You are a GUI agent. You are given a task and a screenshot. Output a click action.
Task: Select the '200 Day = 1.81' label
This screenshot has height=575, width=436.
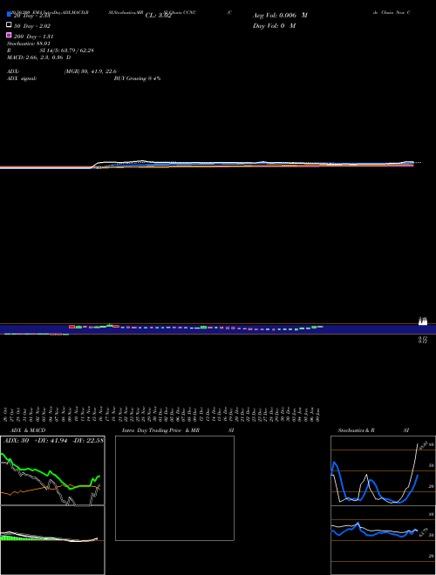point(33,37)
